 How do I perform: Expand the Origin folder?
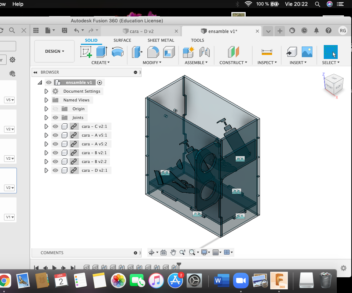(46, 109)
